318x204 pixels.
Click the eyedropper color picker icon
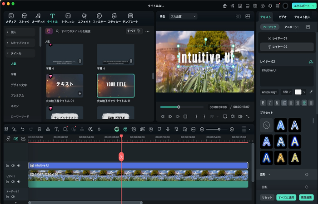click(311, 92)
